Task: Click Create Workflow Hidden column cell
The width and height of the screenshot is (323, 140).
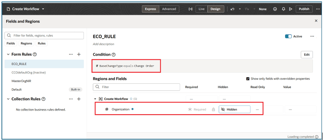Action: [235, 99]
